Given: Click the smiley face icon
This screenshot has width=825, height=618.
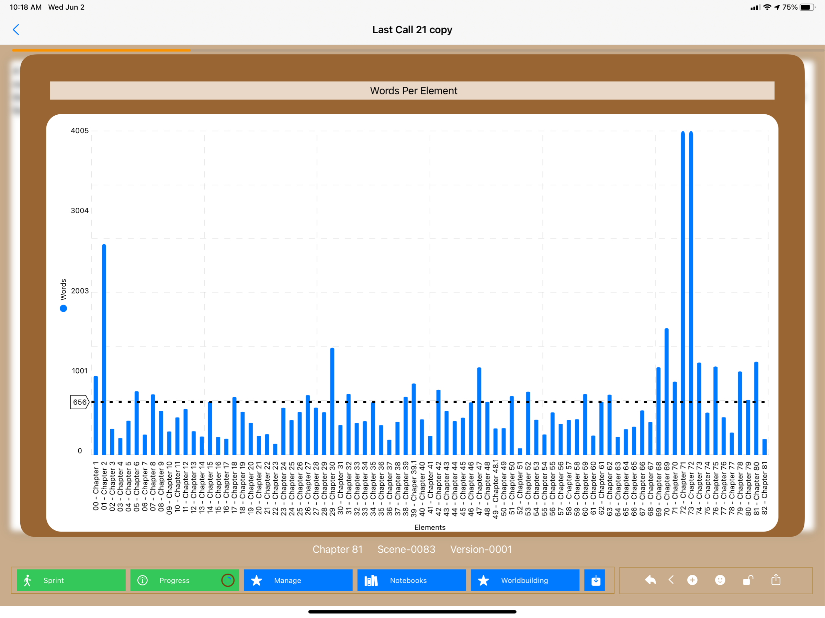Looking at the screenshot, I should click(x=720, y=580).
